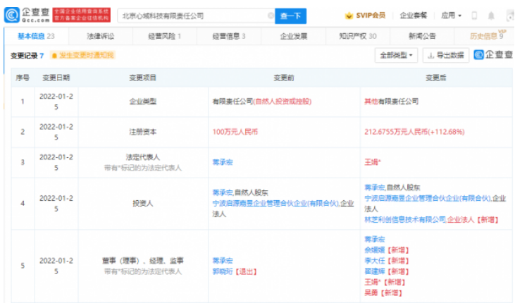Click 蒋承宏 in 投资人 变更前 cell
Screen dimensions: 527x308
point(223,192)
